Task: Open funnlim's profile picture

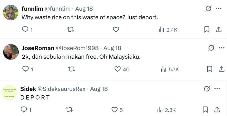Action: point(11,12)
